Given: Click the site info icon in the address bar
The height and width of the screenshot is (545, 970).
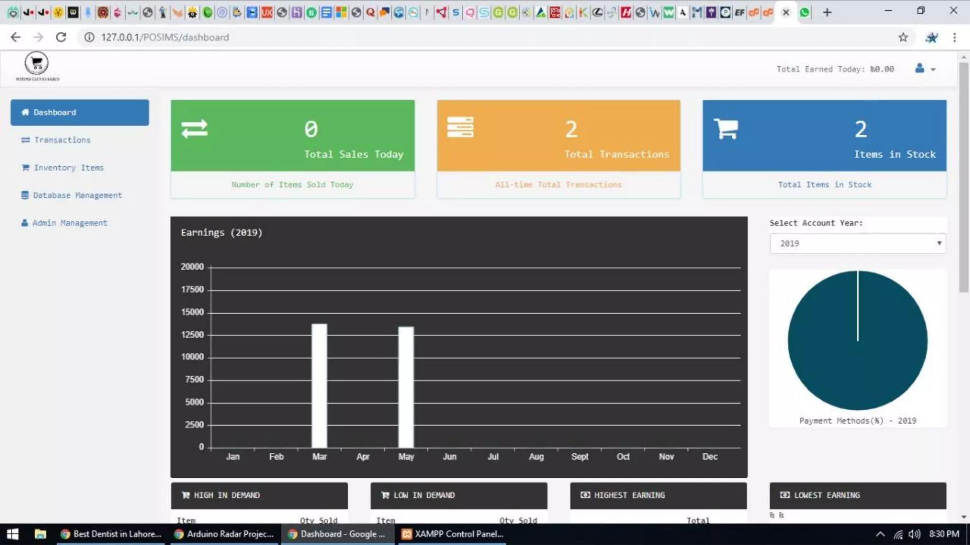Looking at the screenshot, I should (89, 37).
